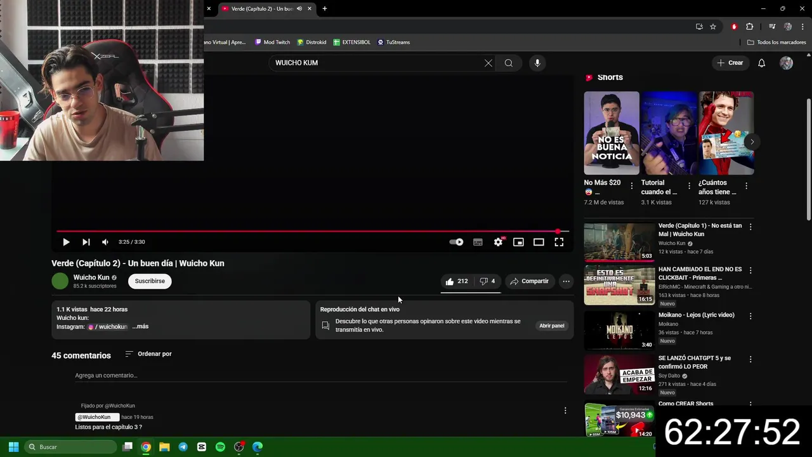Skip to the next video

[x=86, y=242]
